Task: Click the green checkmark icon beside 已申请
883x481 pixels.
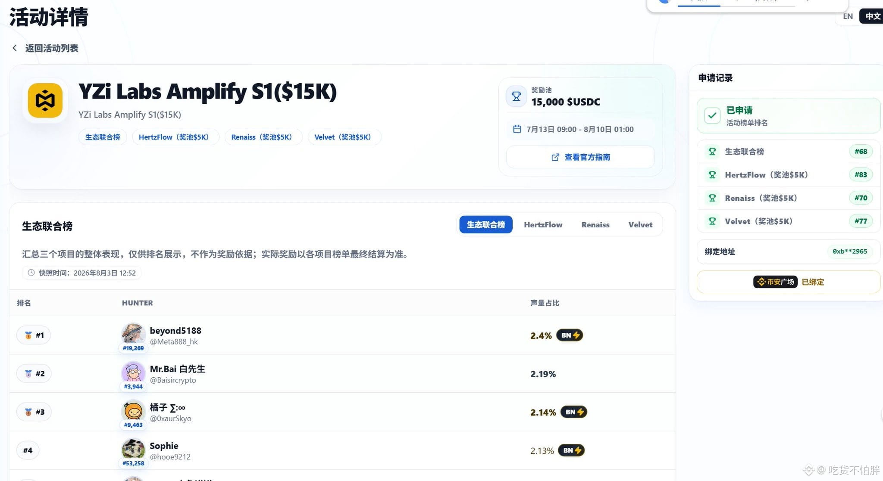Action: [712, 115]
